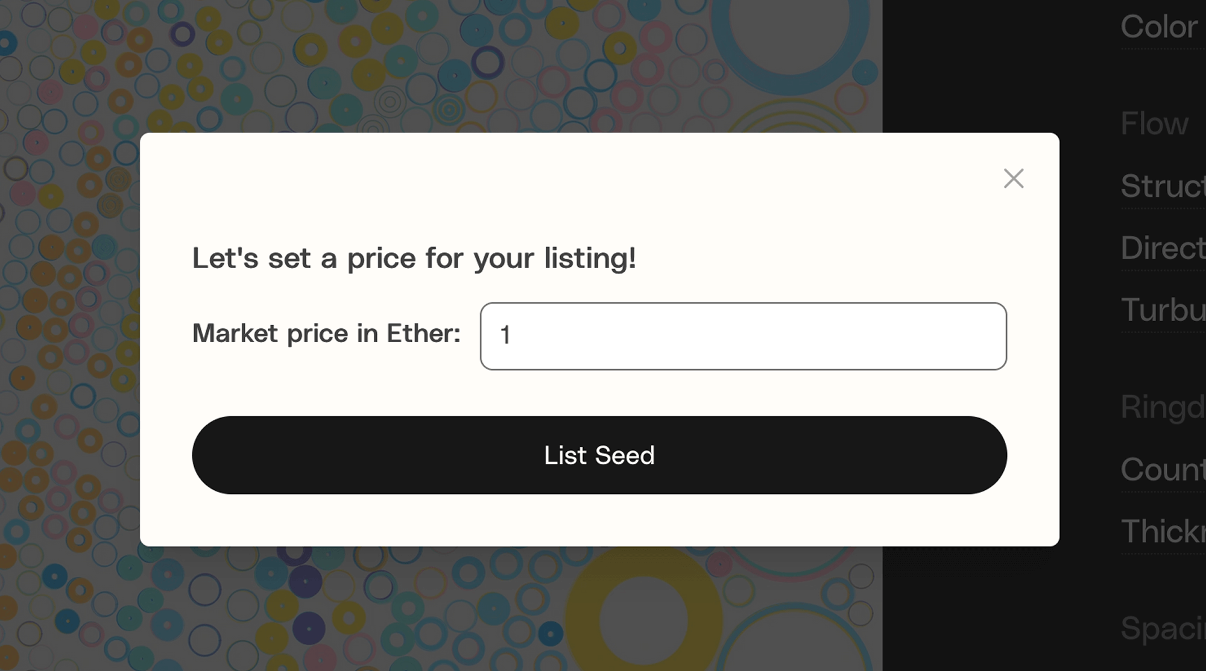This screenshot has height=671, width=1206.
Task: Click the "Market price in Ether:" label
Action: coord(326,333)
